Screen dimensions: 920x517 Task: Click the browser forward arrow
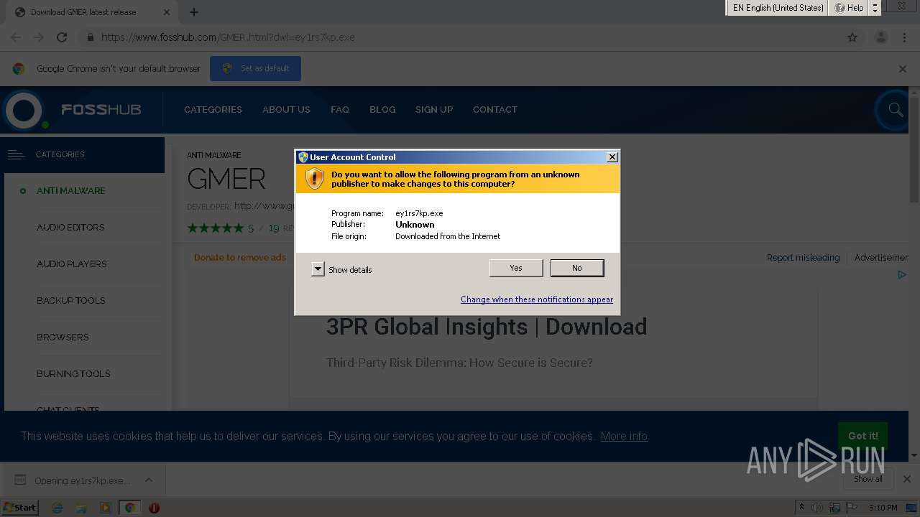[x=39, y=37]
